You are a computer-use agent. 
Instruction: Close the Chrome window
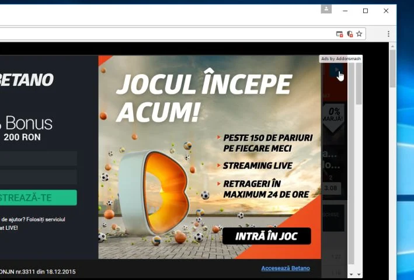[386, 11]
